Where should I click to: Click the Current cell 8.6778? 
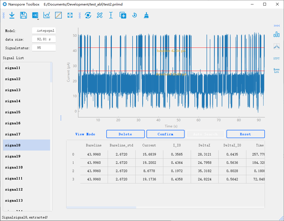(x=149, y=171)
